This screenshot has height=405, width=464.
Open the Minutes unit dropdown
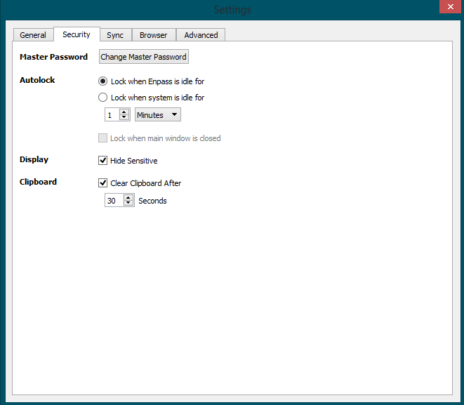coord(158,114)
